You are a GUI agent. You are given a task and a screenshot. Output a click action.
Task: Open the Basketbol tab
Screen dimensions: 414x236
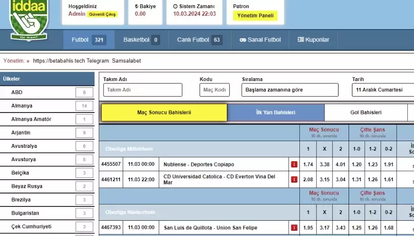(141, 40)
